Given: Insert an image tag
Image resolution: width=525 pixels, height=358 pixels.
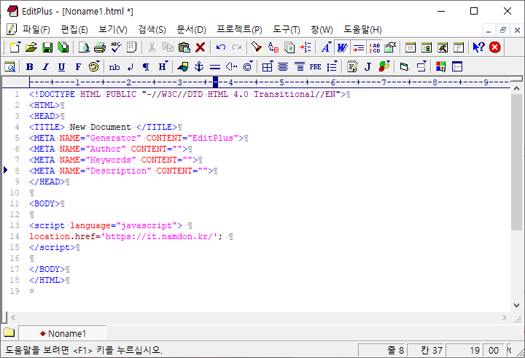Looking at the screenshot, I should (183, 67).
